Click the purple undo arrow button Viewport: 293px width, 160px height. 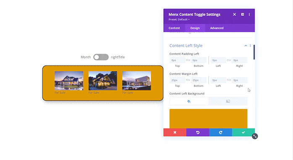pos(198,132)
